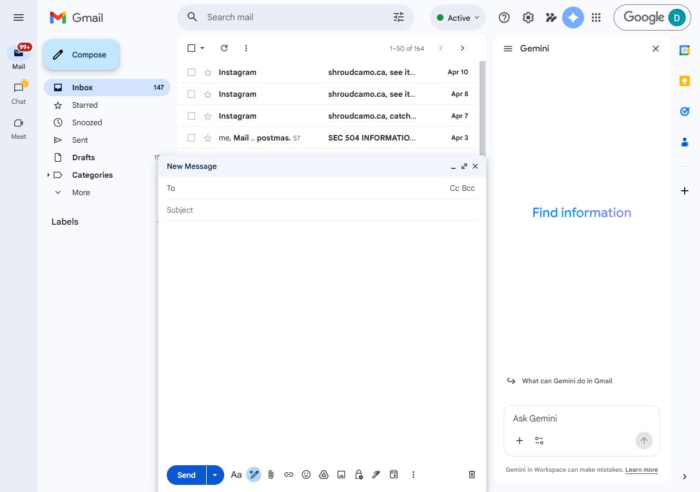
Task: Click the Send button
Action: click(x=186, y=475)
